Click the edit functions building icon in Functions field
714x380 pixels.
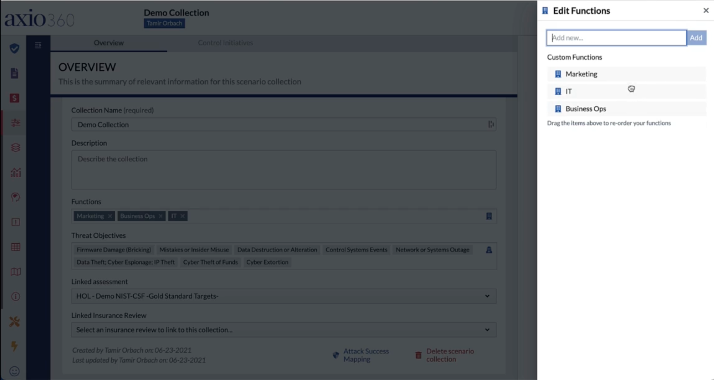489,216
